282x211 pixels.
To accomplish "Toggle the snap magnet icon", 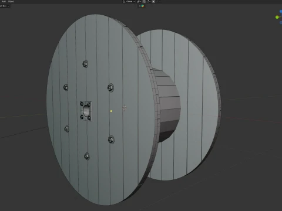I will pyautogui.click(x=144, y=1).
